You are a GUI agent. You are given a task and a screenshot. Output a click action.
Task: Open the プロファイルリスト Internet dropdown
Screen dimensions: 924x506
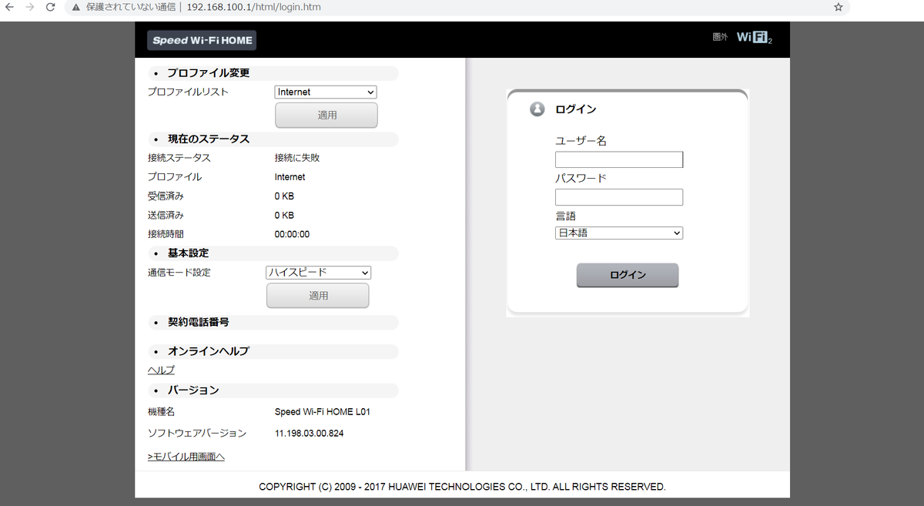[x=326, y=92]
